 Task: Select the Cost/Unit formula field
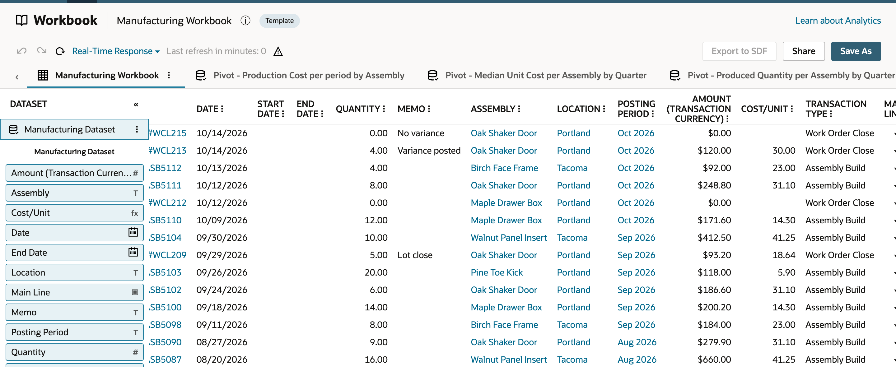coord(74,213)
